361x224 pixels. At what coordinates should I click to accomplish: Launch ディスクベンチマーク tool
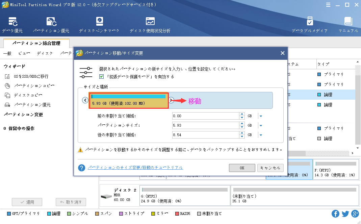pos(99,22)
